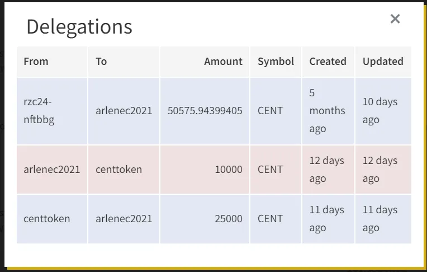Select amount 50575.94399405 cell
Image resolution: width=427 pixels, height=272 pixels.
click(x=205, y=111)
